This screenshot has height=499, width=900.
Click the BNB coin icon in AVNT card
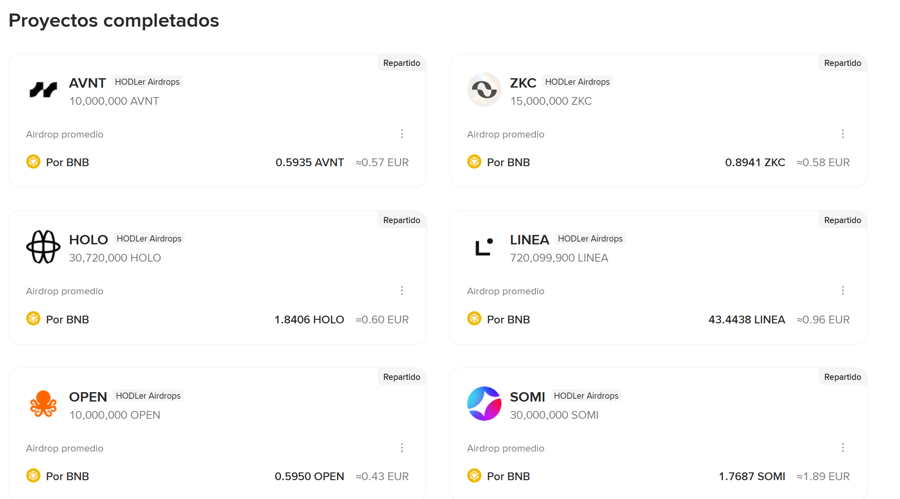[33, 162]
